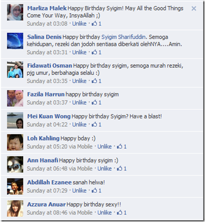Screen dimensions: 205x222
Task: Click Salina Denis's blue moon avatar
Action: (15, 41)
